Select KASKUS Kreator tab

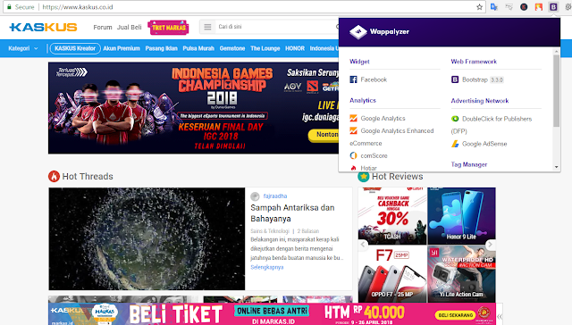tap(75, 48)
